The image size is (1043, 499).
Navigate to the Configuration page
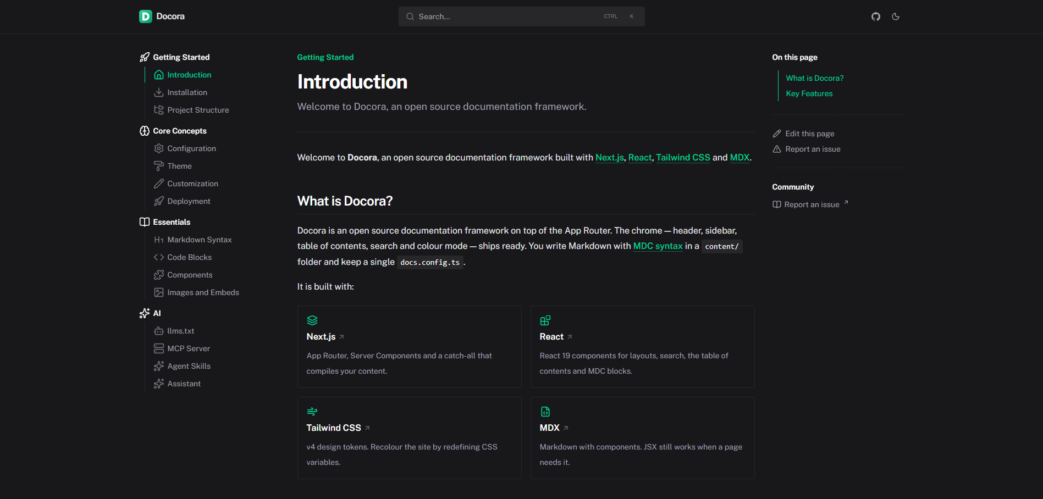pos(192,148)
